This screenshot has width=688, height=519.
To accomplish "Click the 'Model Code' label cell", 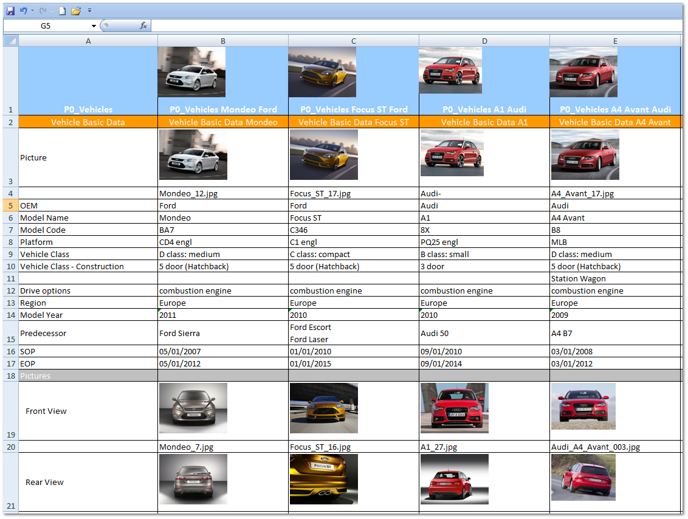I will pos(88,230).
